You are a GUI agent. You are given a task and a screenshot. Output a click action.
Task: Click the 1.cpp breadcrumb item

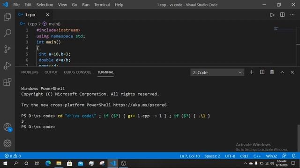pyautogui.click(x=32, y=24)
